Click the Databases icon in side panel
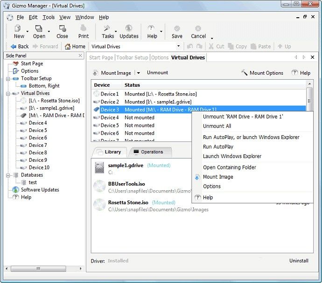Image resolution: width=322 pixels, height=283 pixels. pyautogui.click(x=16, y=175)
